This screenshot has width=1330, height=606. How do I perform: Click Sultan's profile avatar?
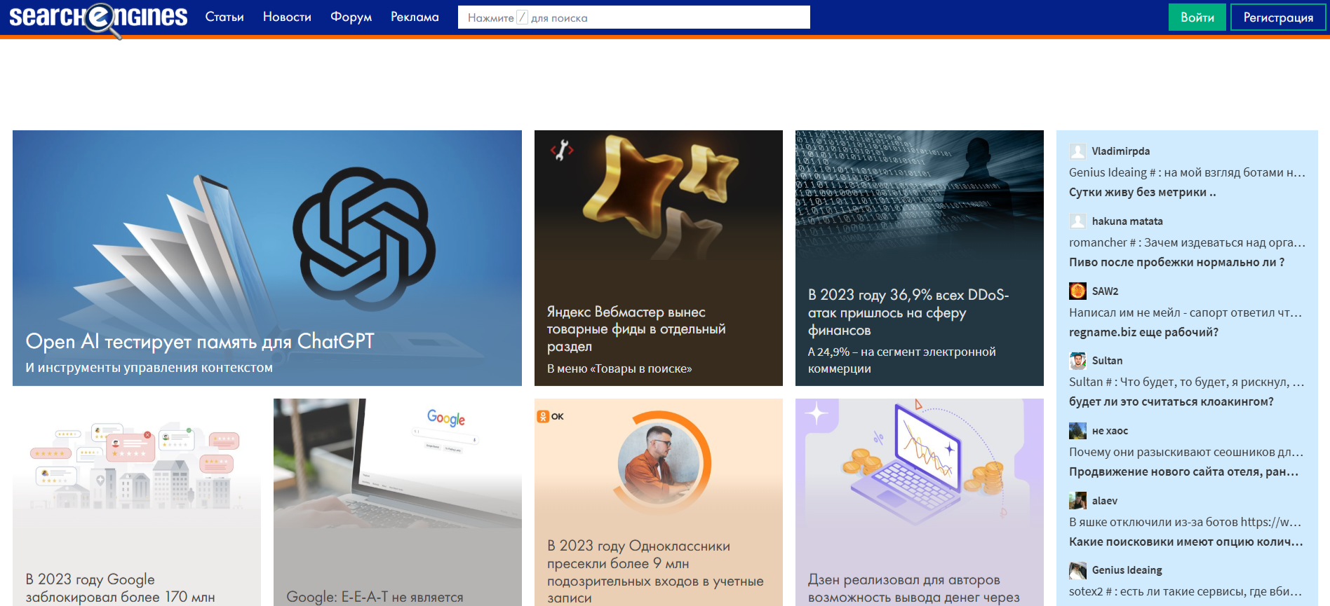[1077, 361]
